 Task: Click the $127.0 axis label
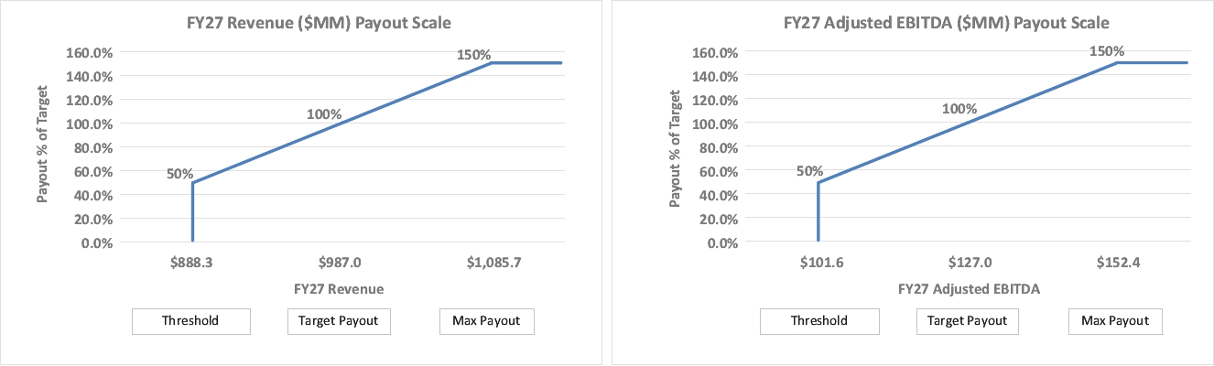(x=969, y=262)
